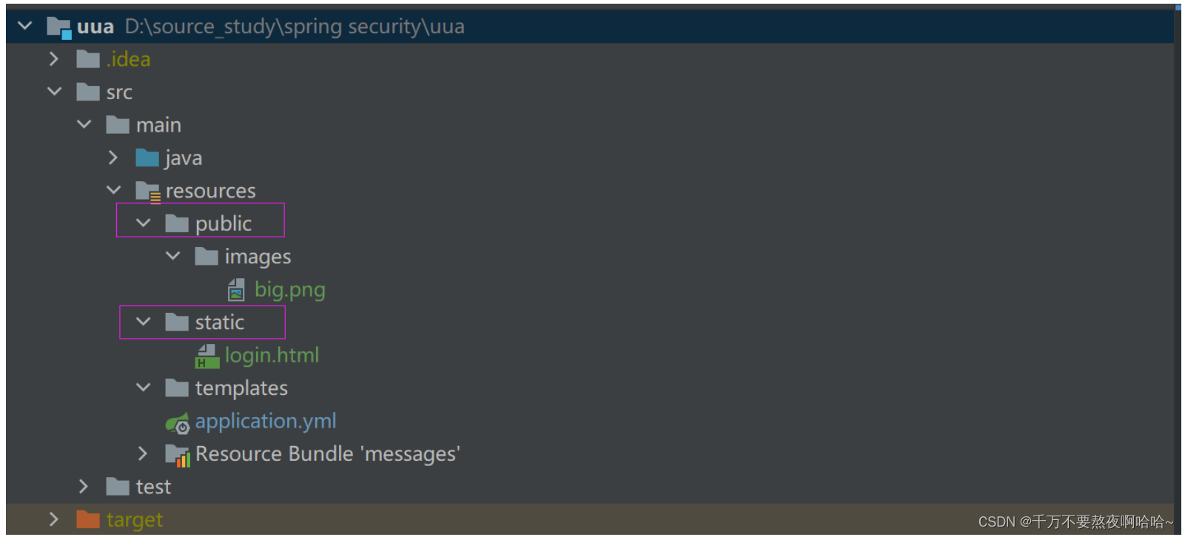Viewport: 1185px width, 537px height.
Task: Click the orange target folder icon
Action: [x=87, y=520]
